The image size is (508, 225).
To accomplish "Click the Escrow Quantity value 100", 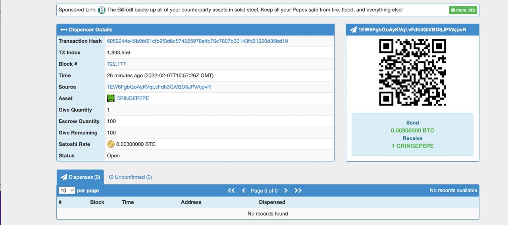I will 112,121.
